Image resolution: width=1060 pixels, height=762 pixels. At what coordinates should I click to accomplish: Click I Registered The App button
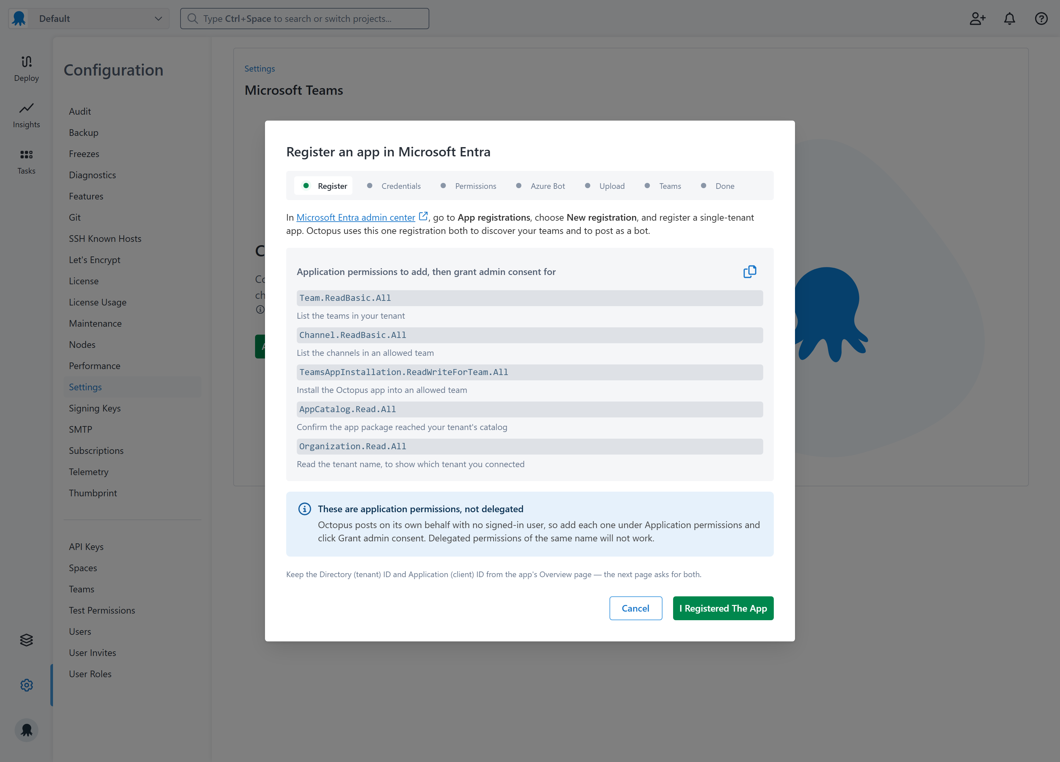[723, 608]
